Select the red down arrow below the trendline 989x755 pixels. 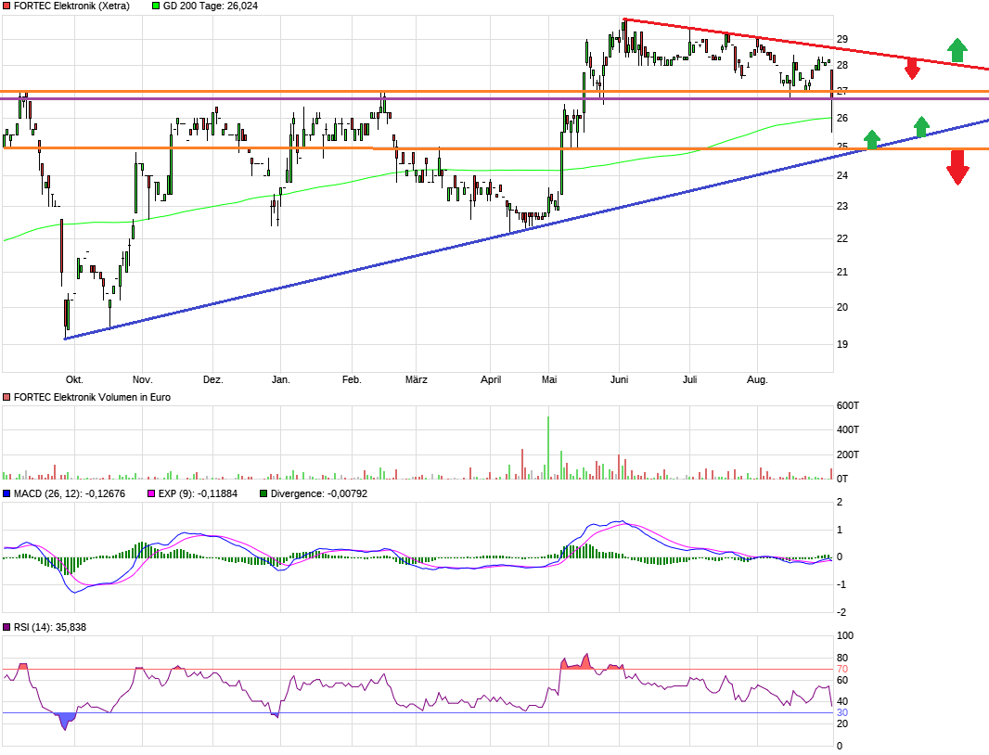tap(912, 69)
